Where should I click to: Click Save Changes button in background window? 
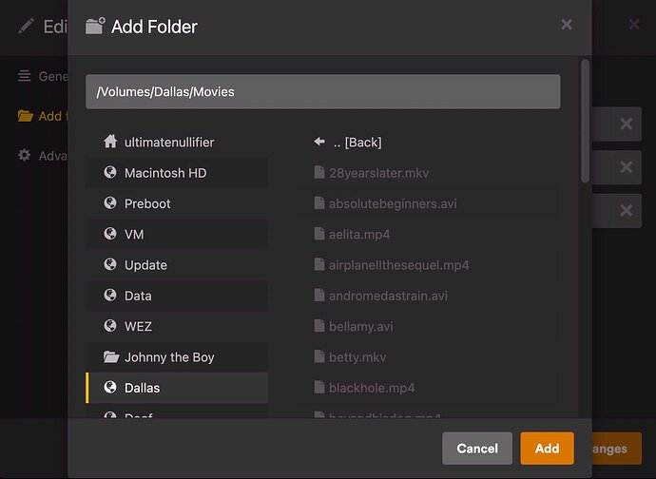click(x=617, y=449)
